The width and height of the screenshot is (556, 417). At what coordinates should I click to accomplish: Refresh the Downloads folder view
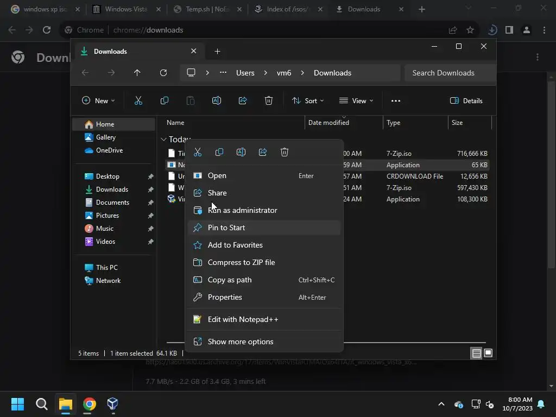tap(163, 73)
